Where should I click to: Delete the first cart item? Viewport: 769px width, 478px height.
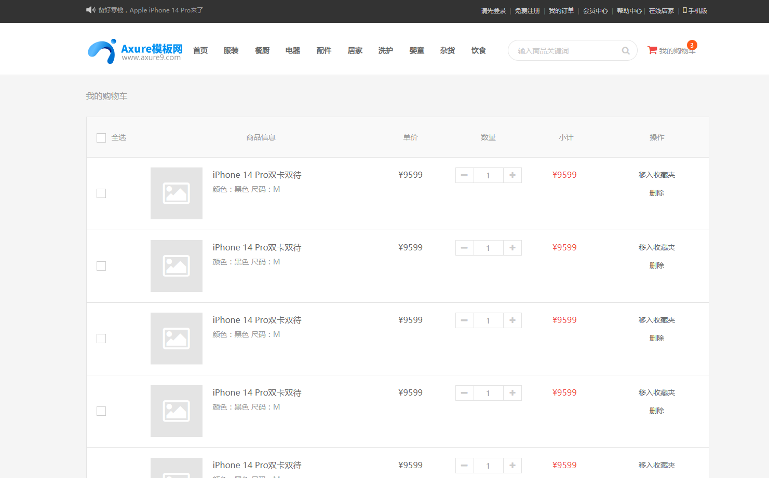pyautogui.click(x=657, y=193)
